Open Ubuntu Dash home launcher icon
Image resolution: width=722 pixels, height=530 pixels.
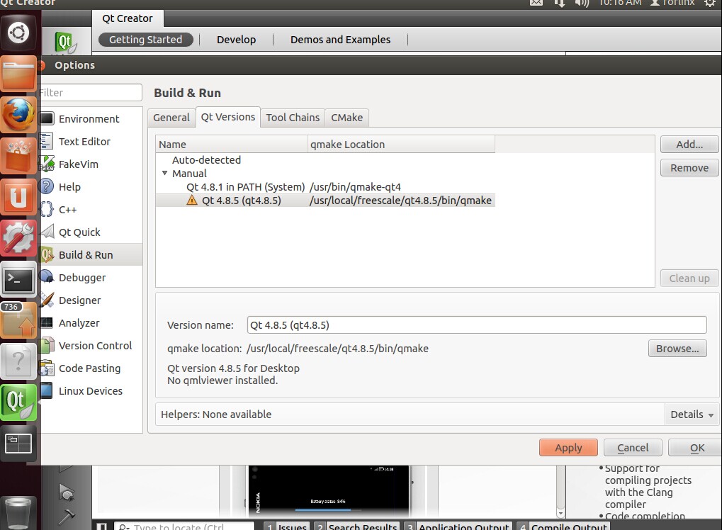[18, 33]
